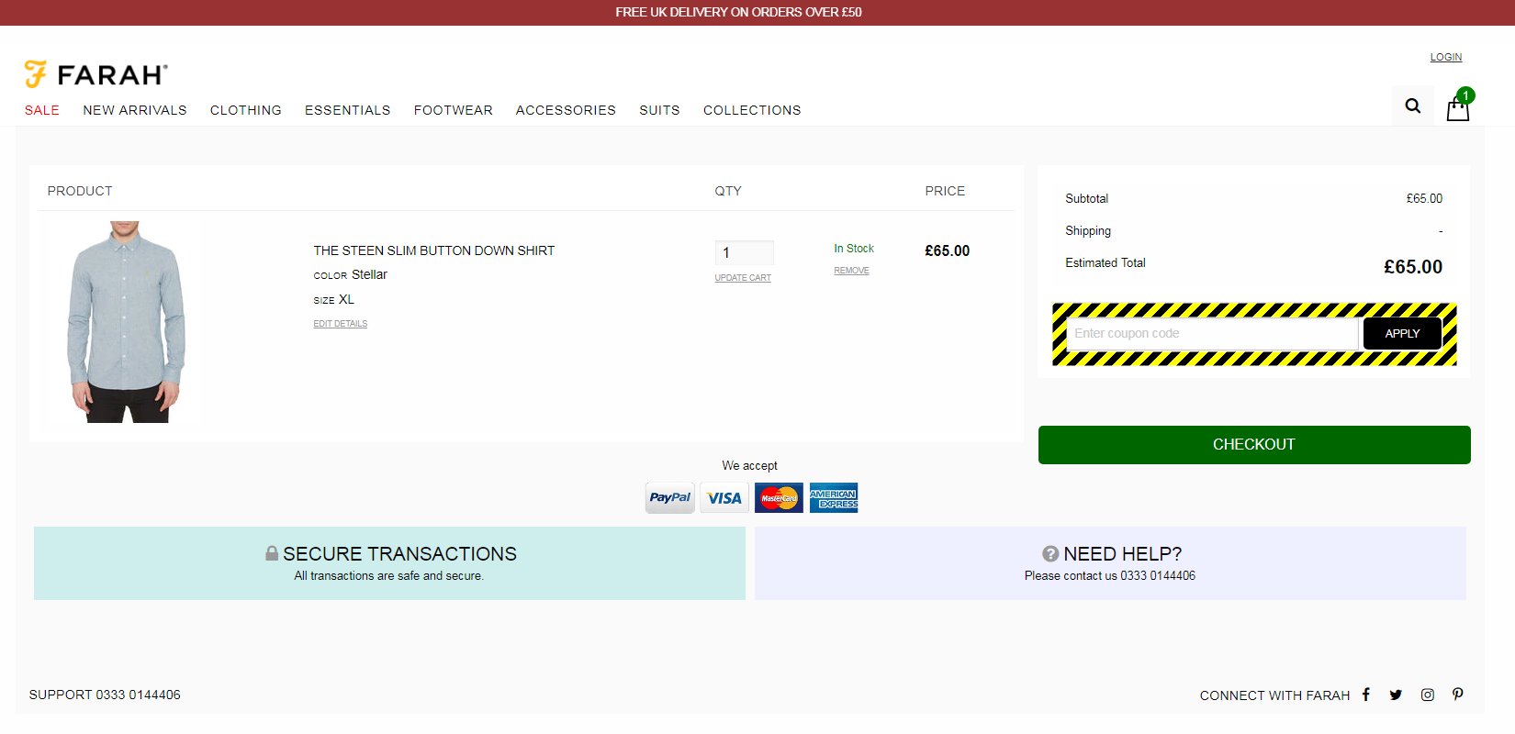Click the In Stock status text
Screen dimensions: 1515x734
(x=854, y=249)
